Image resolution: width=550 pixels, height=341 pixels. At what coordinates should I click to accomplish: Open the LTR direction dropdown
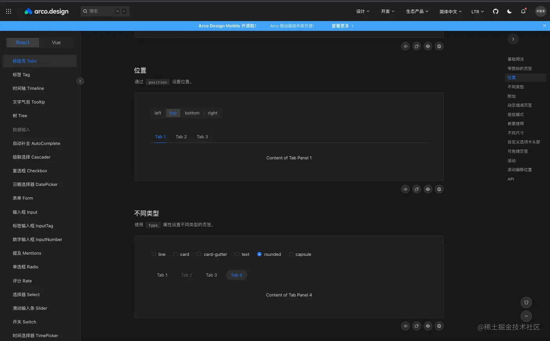478,12
